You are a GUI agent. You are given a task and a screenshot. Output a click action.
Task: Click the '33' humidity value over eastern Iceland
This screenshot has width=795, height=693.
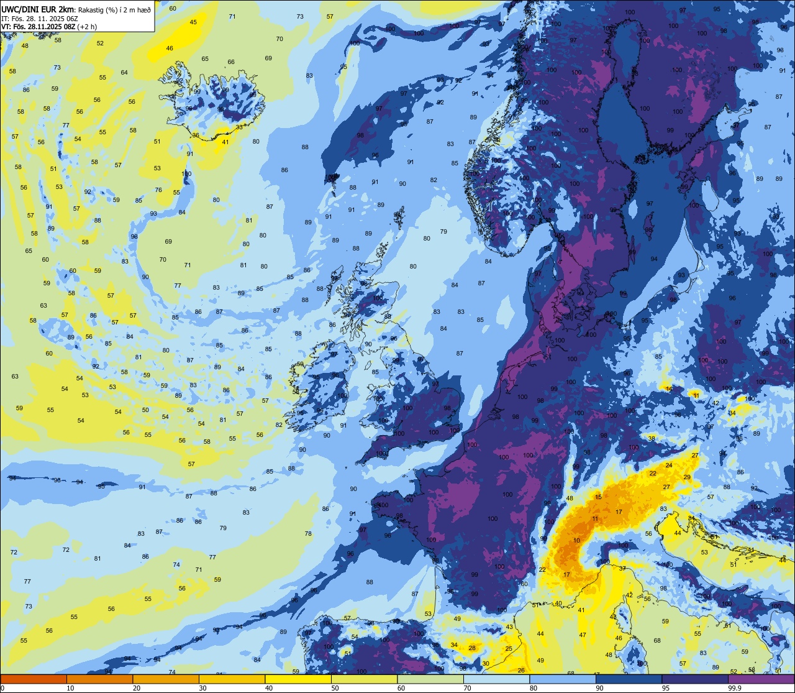(240, 127)
